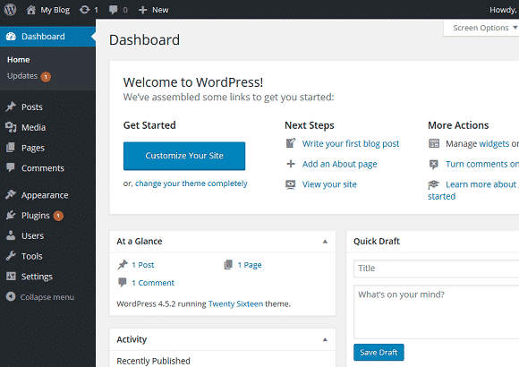Click the Users person icon
This screenshot has height=367, width=519.
[x=11, y=235]
